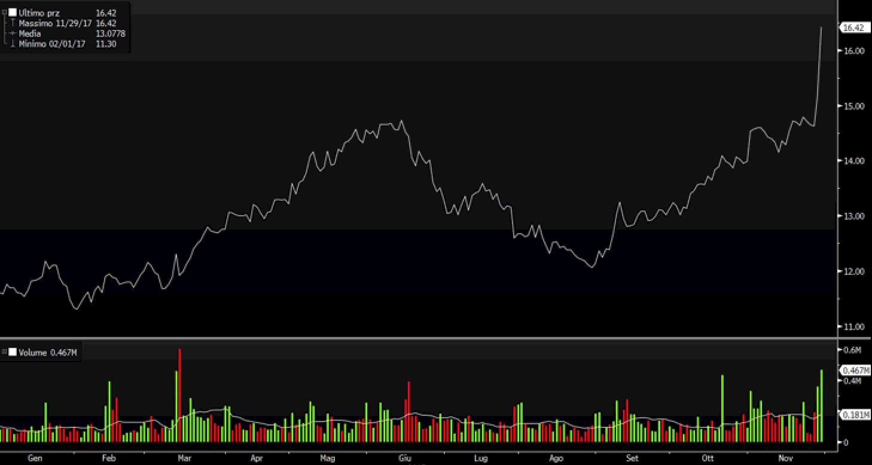
Task: Select the 'Ultimo prz' legend label
Action: (39, 13)
